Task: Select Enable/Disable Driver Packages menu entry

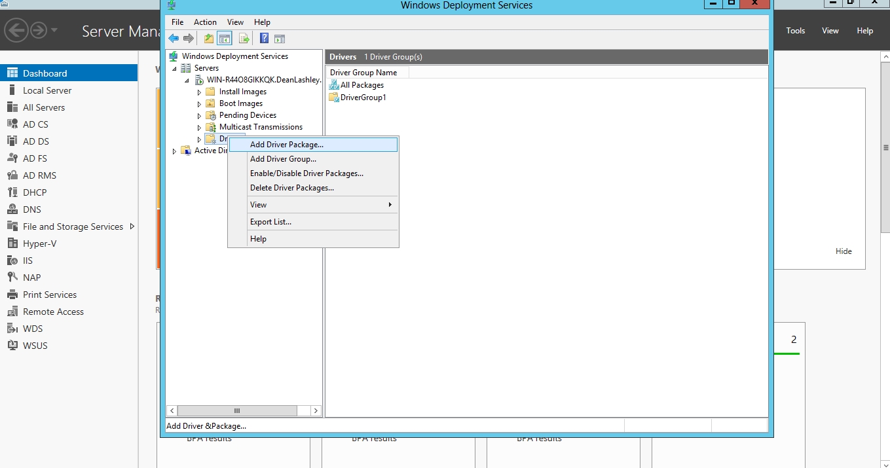Action: pyautogui.click(x=313, y=173)
